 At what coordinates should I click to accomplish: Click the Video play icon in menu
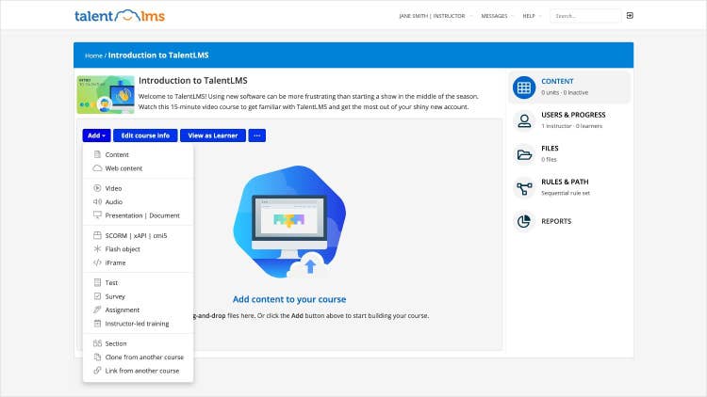coord(97,188)
